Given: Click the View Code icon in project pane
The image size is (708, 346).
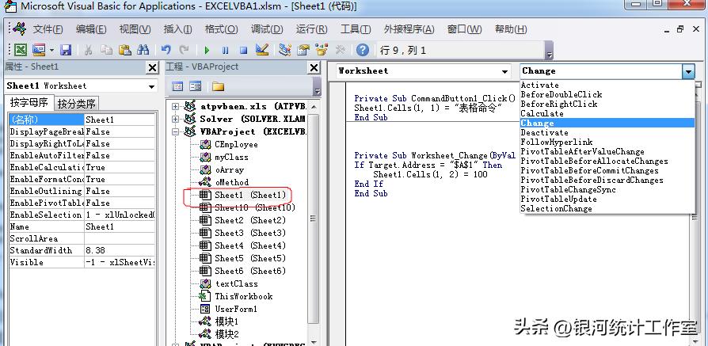Looking at the screenshot, I should click(x=178, y=86).
